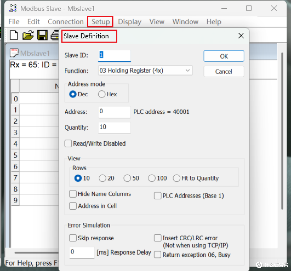Open the Display menu
Viewport: 291px width, 271px height.
(130, 22)
